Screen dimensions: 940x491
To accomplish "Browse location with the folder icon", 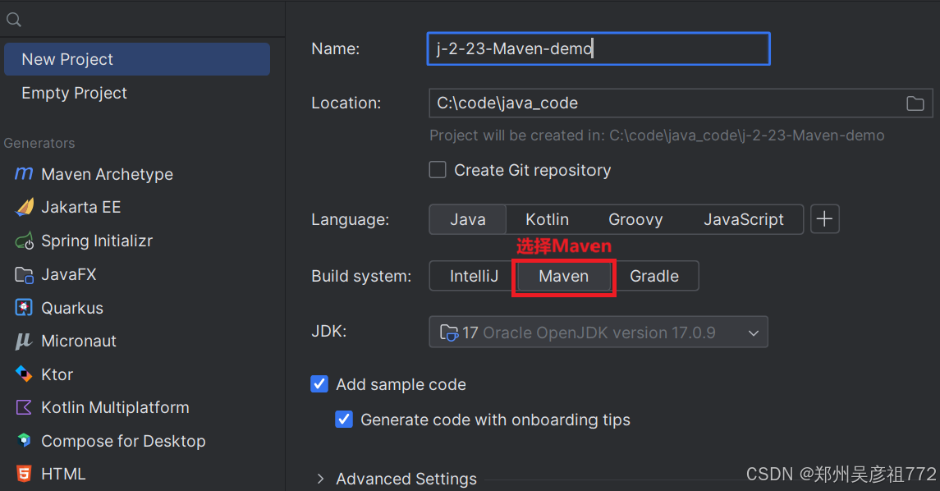I will [915, 103].
